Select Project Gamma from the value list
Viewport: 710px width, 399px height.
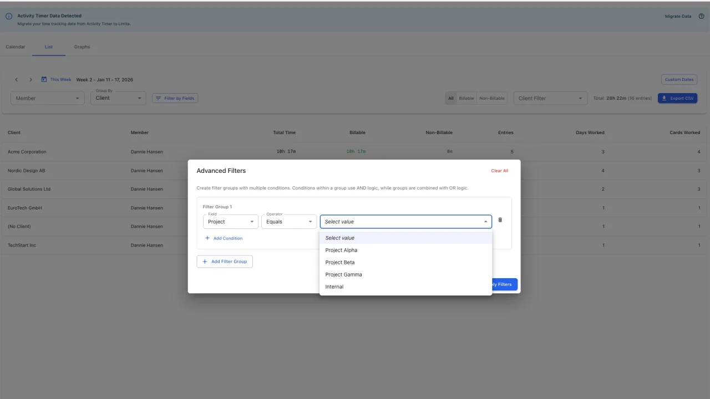[x=343, y=274]
